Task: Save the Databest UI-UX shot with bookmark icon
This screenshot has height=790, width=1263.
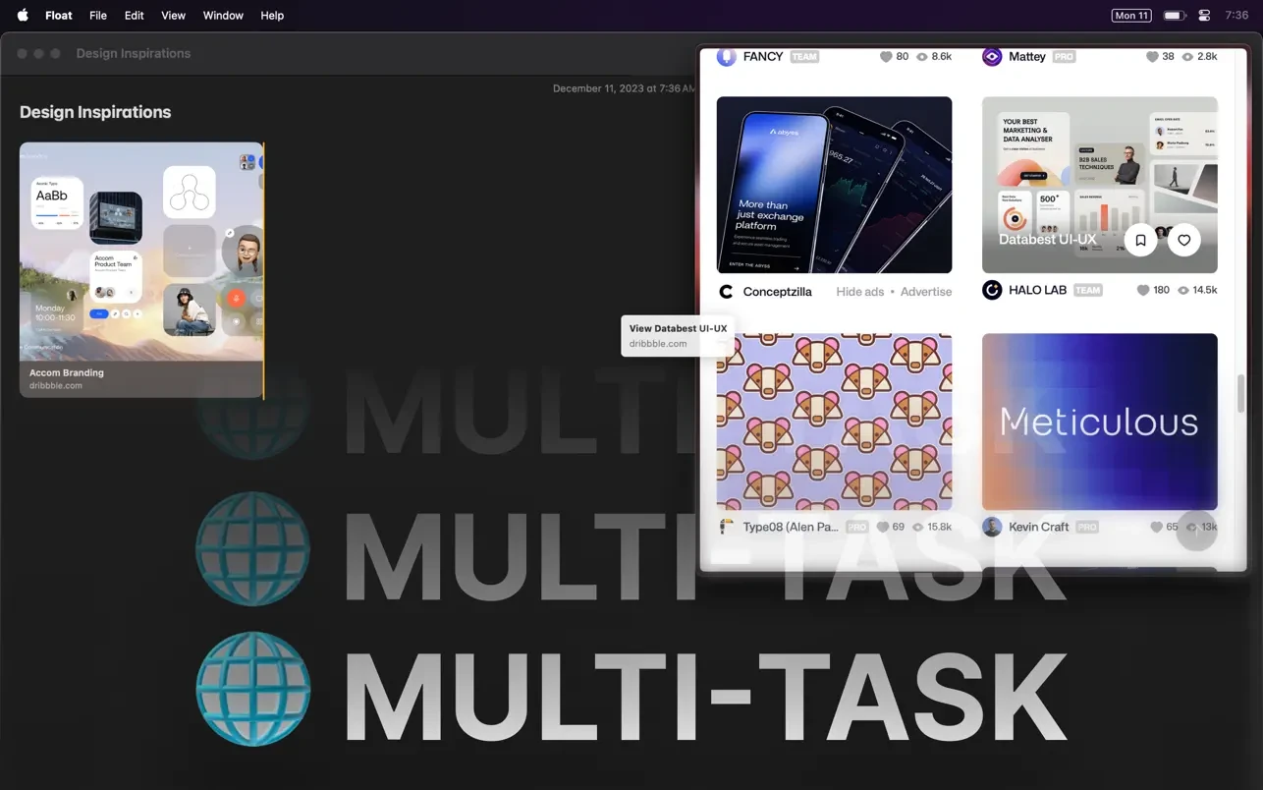Action: click(x=1140, y=240)
